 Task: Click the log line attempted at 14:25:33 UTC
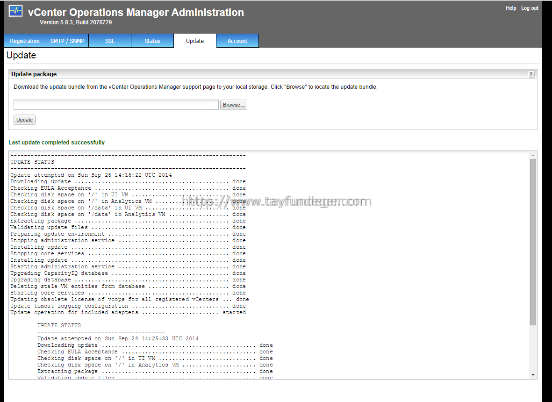[118, 338]
